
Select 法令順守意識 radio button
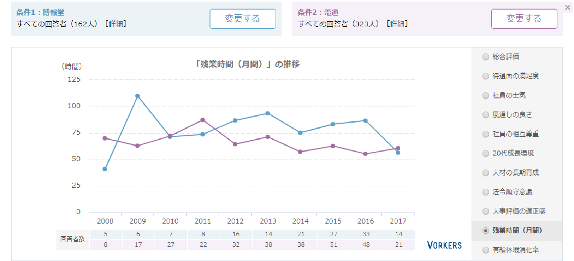[486, 192]
